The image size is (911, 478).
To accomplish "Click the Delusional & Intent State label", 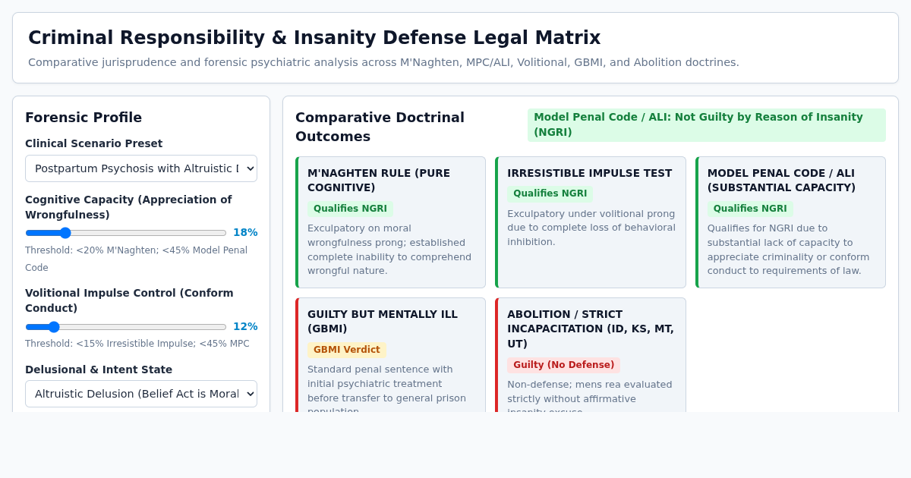I will click(99, 370).
